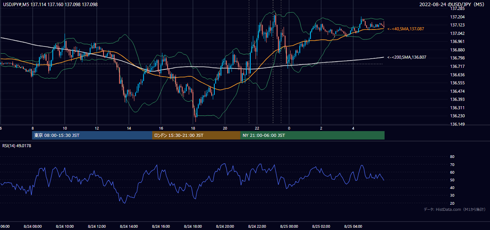490x230 pixels.
Task: Click RSI scale level 50
Action: point(452,180)
